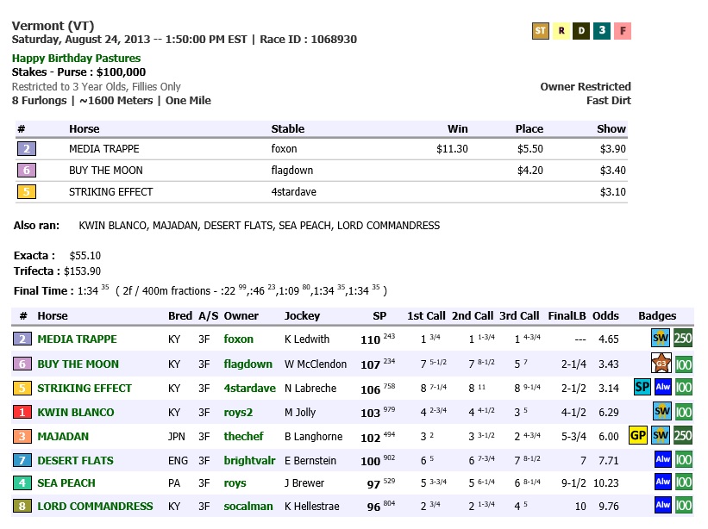
Task: Click post position 2 swatch in payout table
Action: click(26, 149)
